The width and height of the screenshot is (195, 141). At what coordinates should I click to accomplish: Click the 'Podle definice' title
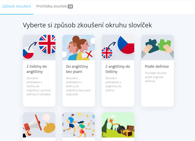tap(157, 67)
